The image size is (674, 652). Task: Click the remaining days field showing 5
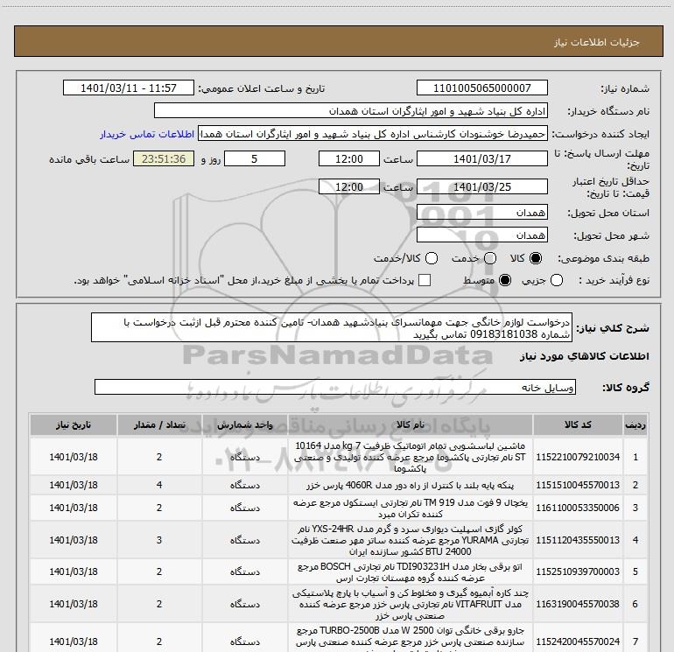pos(255,158)
